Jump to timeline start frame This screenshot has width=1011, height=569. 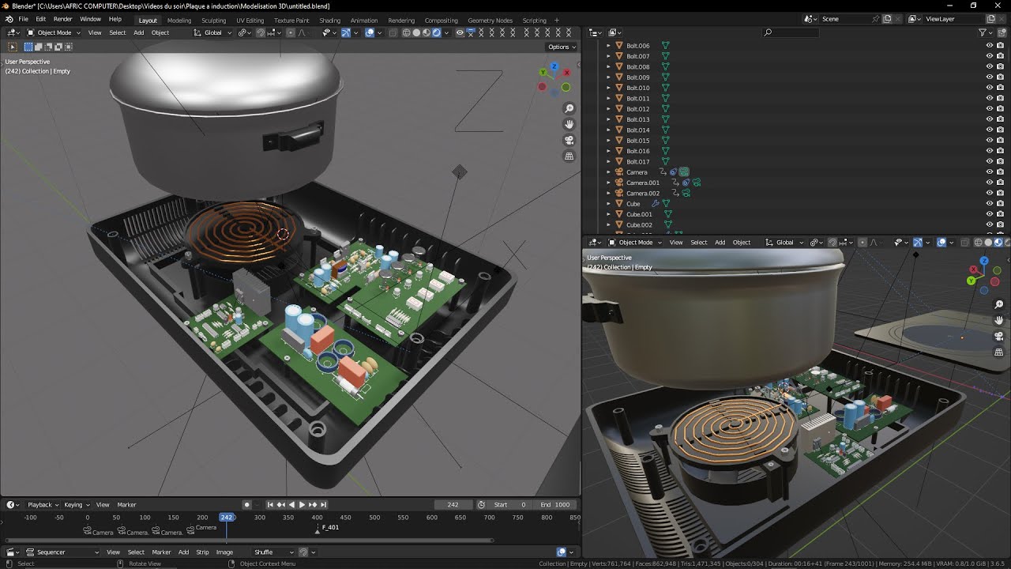coord(270,504)
